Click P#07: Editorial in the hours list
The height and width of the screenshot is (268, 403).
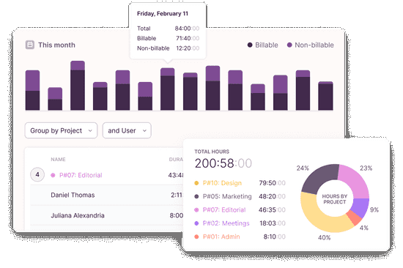pyautogui.click(x=224, y=210)
